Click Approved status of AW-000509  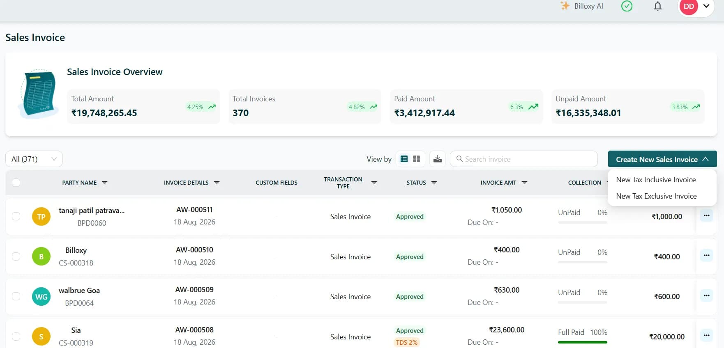tap(410, 297)
